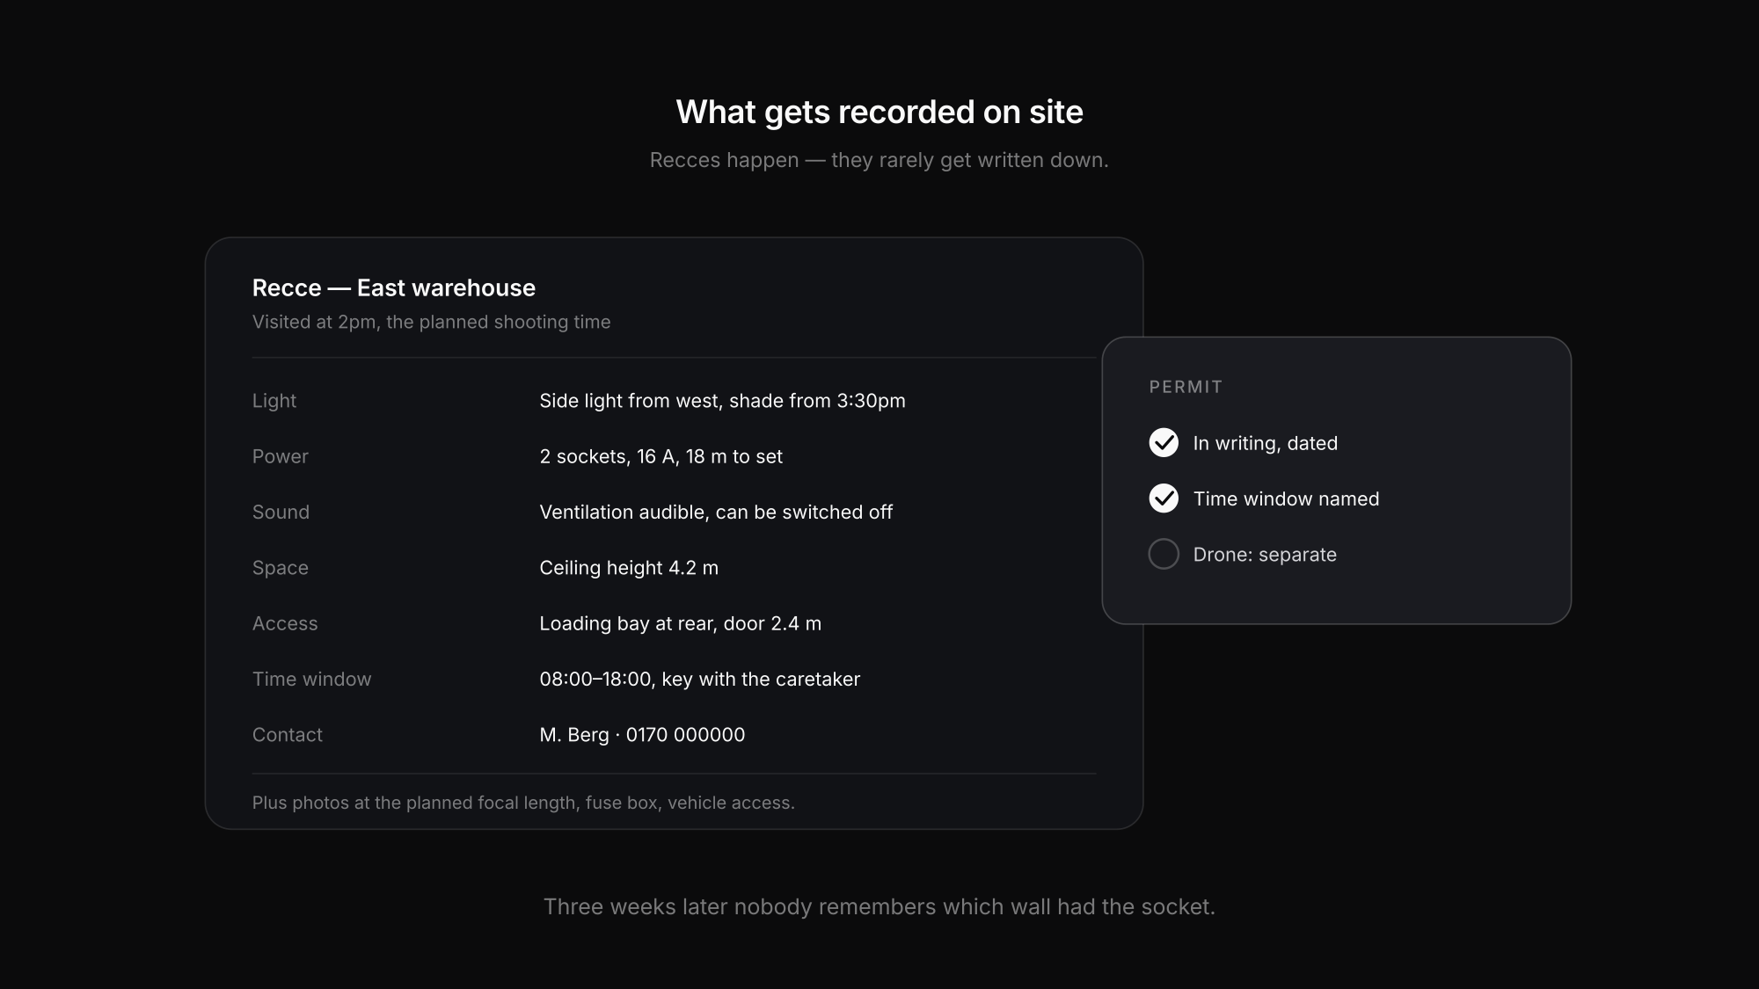Click the 'Light' row label
The height and width of the screenshot is (989, 1759).
274,401
